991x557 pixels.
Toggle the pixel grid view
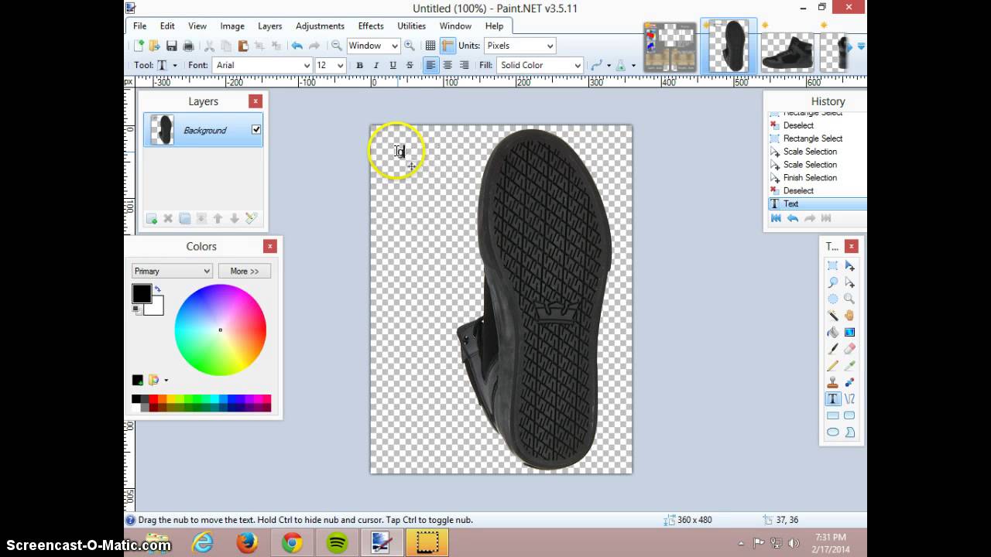point(430,46)
